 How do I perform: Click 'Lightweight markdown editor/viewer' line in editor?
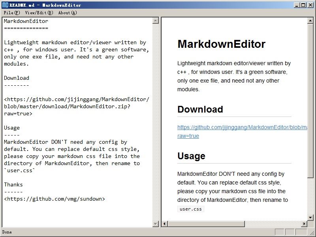coord(75,43)
